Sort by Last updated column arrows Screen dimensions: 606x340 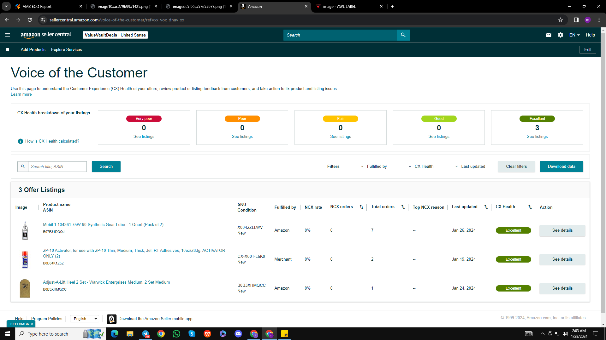coord(486,207)
